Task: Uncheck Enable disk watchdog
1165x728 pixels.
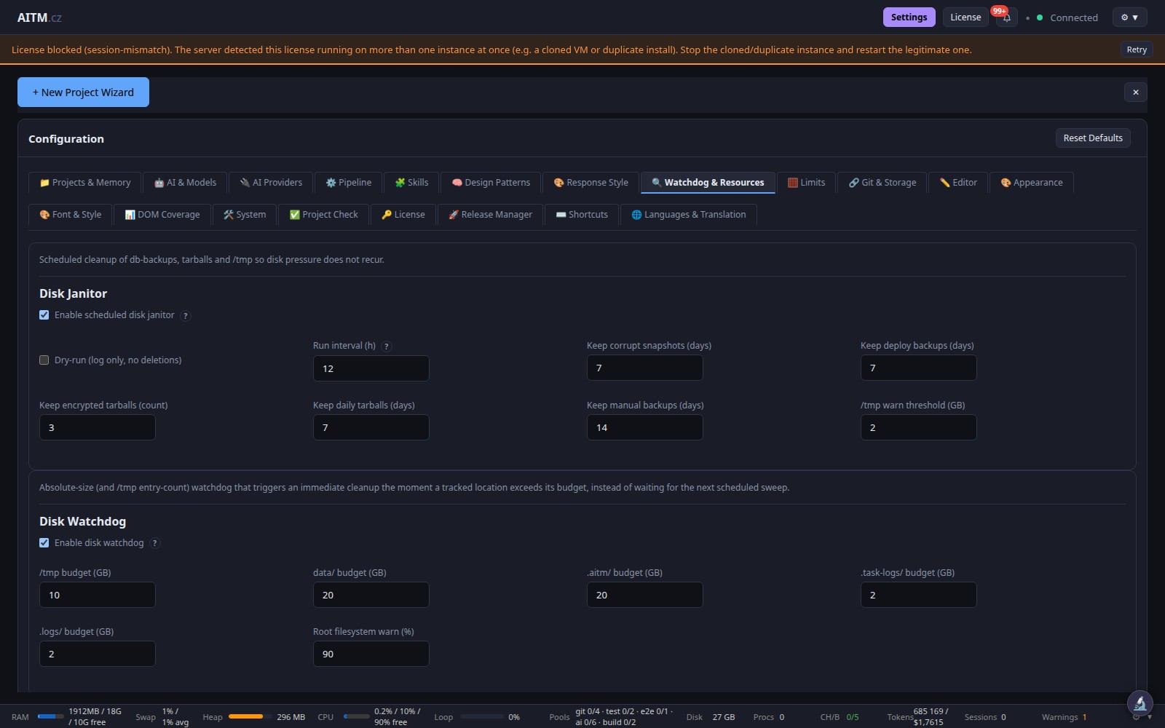Action: [x=44, y=543]
